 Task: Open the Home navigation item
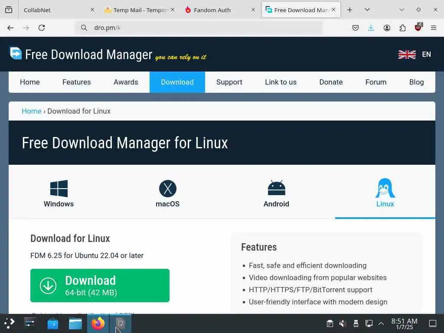pos(30,82)
